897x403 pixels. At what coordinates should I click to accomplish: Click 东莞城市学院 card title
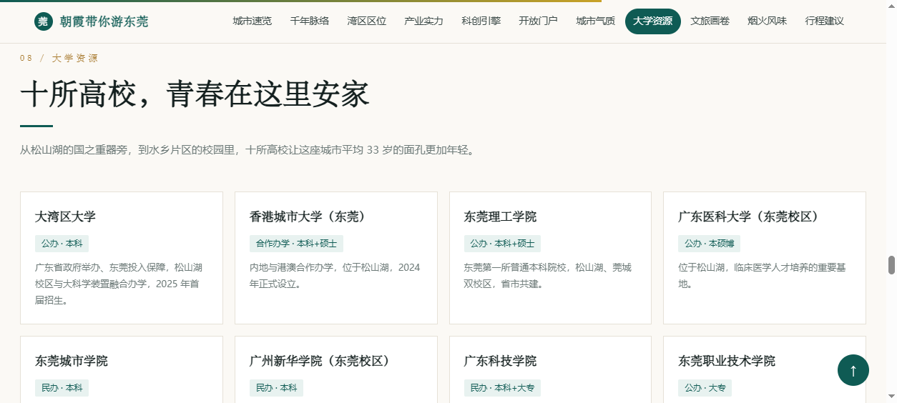[x=72, y=361]
